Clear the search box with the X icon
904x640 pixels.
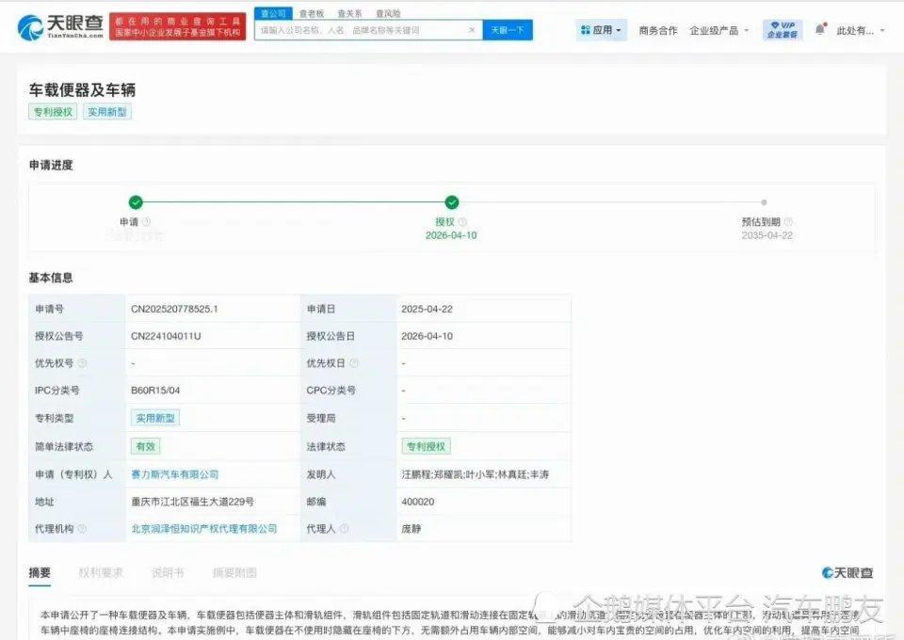472,30
